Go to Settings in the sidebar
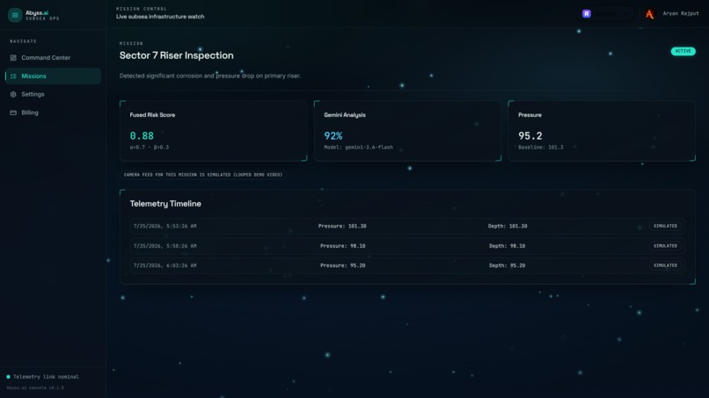 point(53,94)
